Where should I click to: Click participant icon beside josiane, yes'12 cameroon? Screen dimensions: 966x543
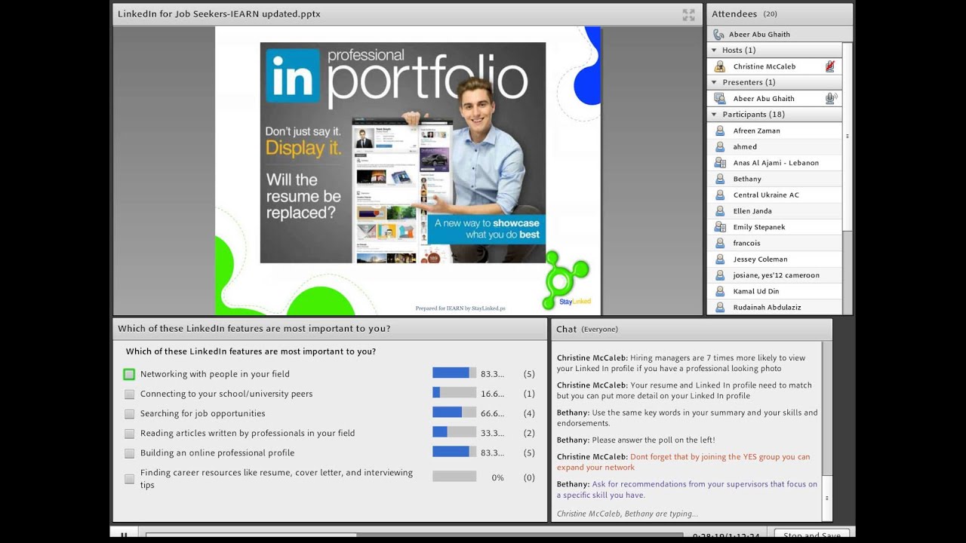(720, 275)
